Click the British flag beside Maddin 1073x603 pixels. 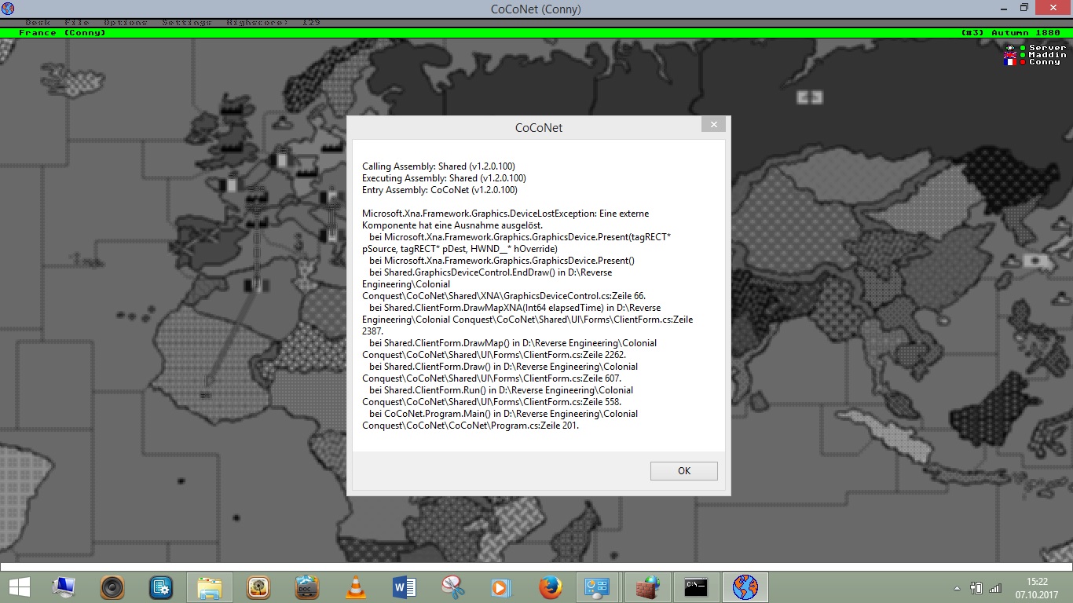click(1010, 55)
